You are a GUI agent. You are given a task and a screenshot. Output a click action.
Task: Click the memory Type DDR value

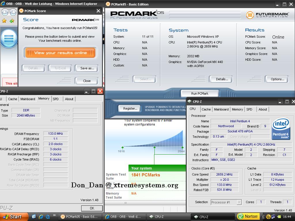[x=26, y=110]
